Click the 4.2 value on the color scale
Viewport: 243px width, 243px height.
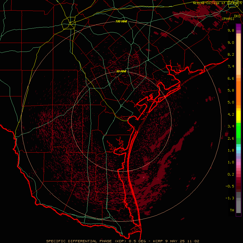(231, 114)
